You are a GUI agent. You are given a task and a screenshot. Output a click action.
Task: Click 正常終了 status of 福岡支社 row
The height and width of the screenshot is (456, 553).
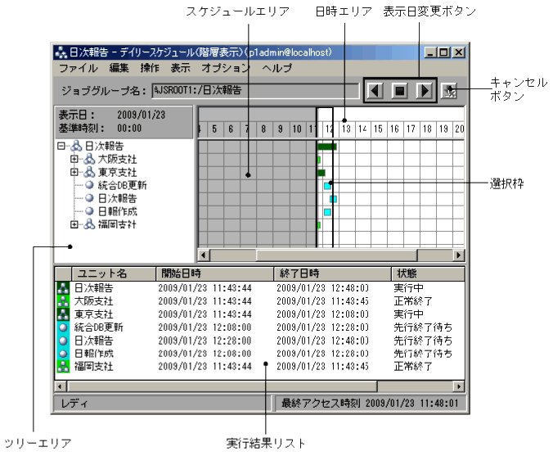coord(413,366)
